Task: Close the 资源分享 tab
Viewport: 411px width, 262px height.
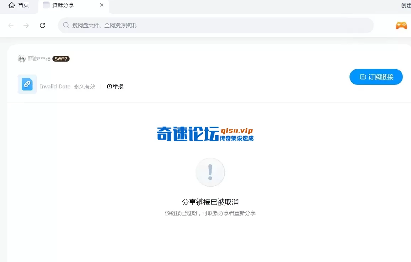Action: click(102, 5)
